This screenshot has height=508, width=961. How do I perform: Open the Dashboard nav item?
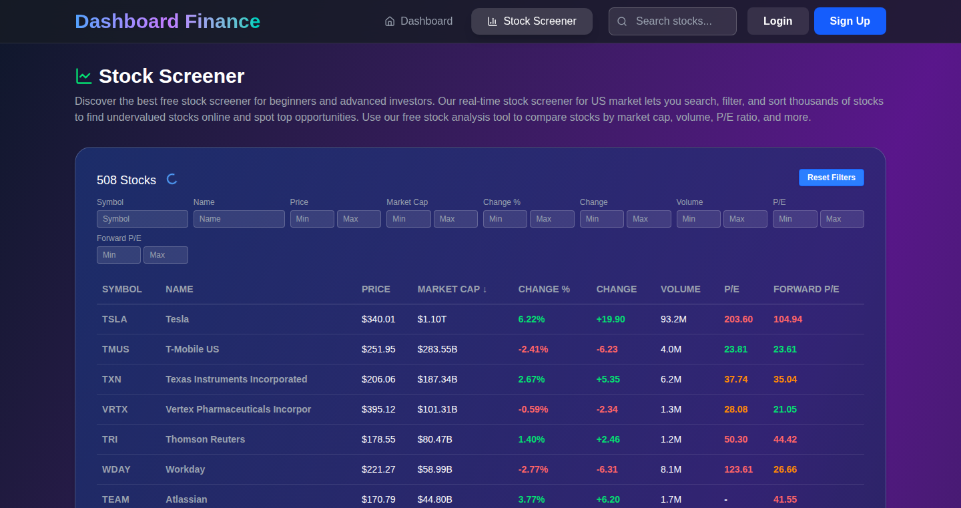tap(418, 21)
